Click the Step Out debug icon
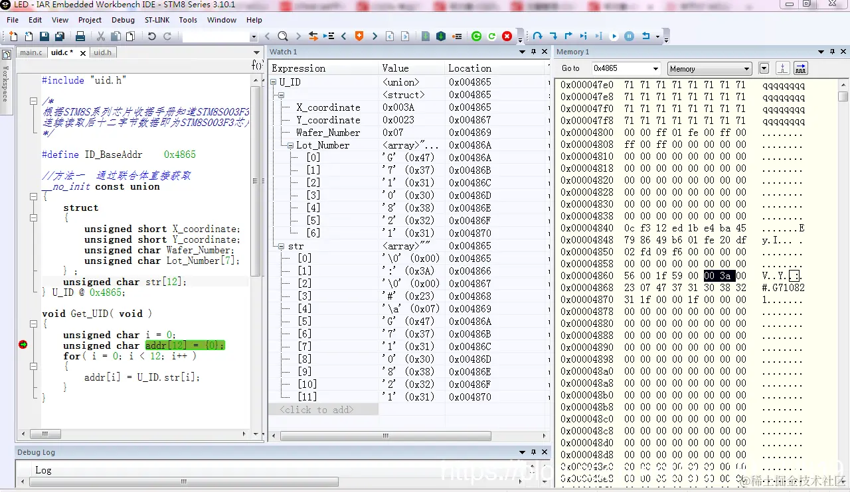 pos(568,36)
